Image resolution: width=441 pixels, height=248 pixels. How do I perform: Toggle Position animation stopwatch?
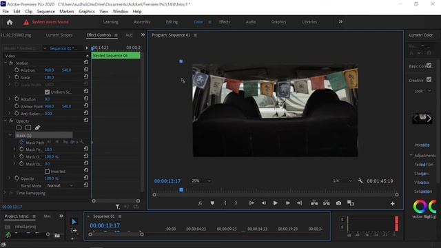point(17,70)
